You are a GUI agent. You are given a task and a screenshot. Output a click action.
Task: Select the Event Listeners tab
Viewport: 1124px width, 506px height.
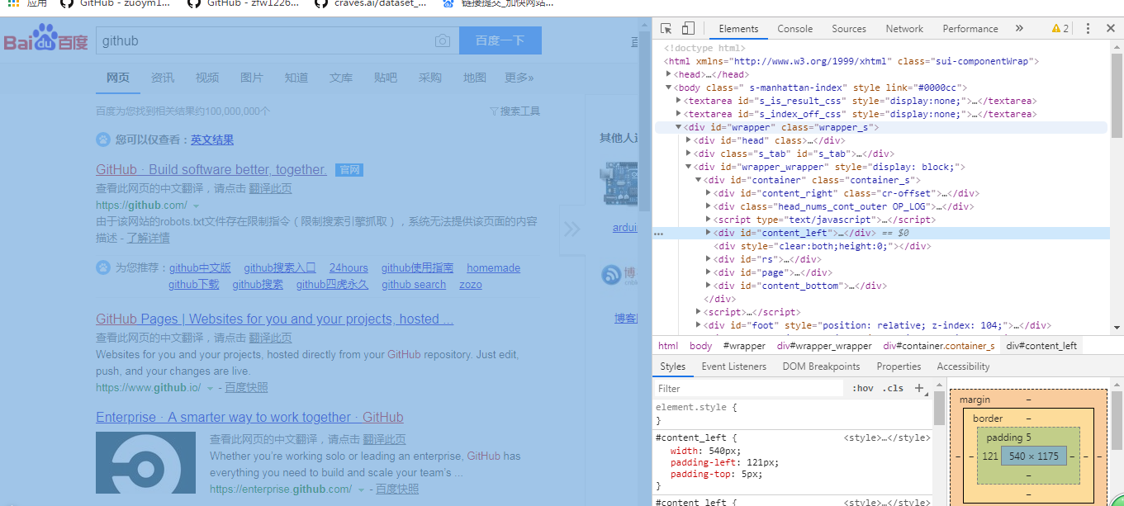(734, 366)
